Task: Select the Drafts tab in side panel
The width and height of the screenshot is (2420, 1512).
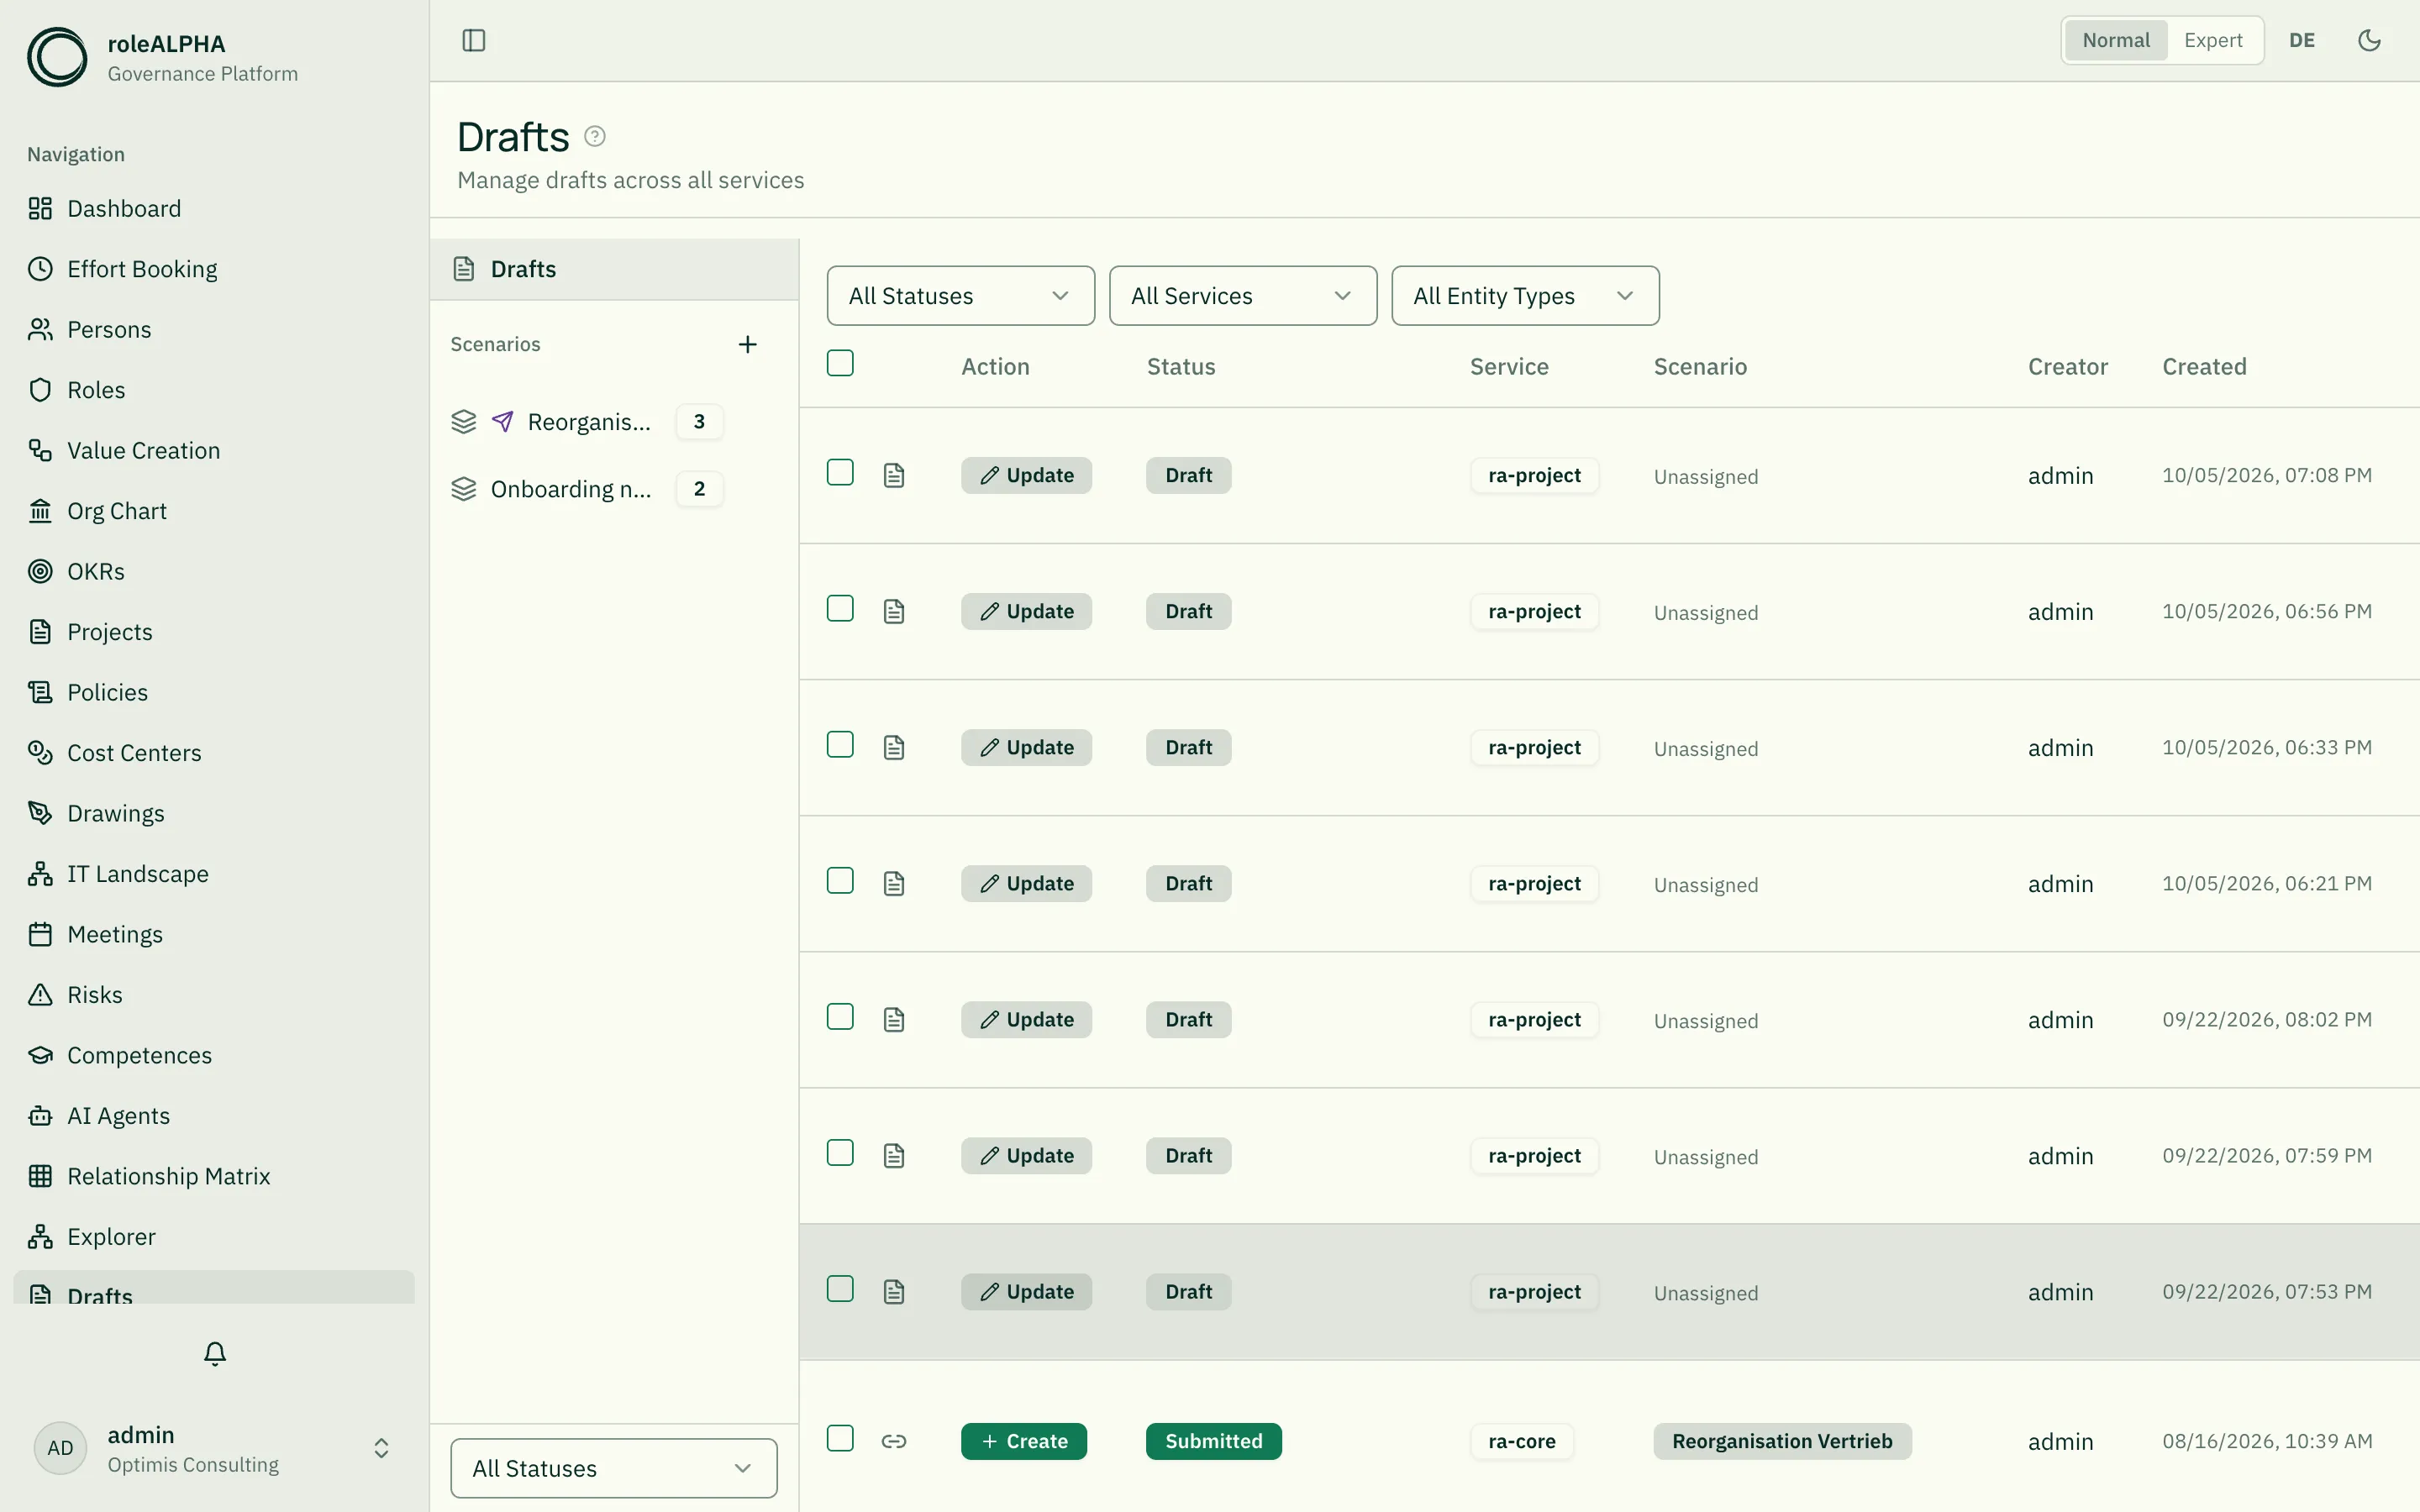Action: (x=614, y=269)
